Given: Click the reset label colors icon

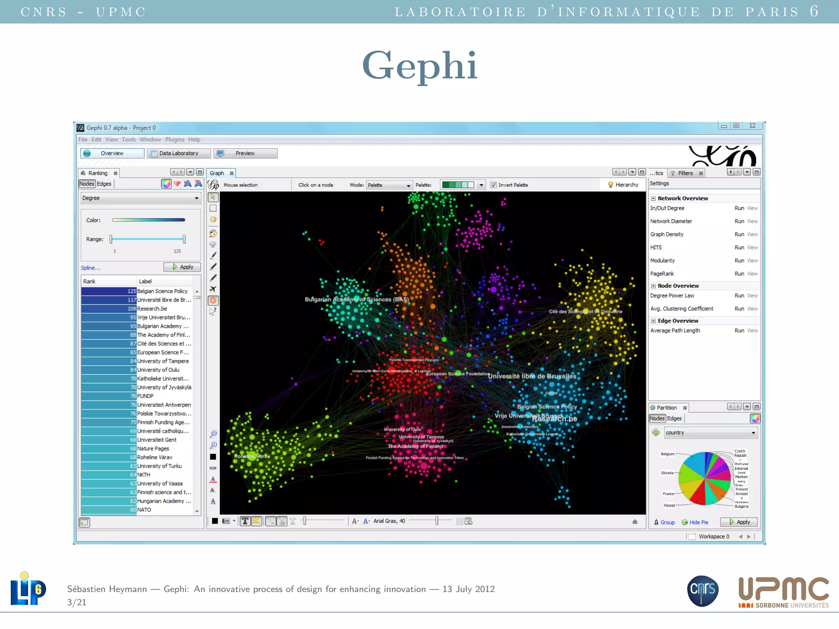Looking at the screenshot, I should point(213,479).
